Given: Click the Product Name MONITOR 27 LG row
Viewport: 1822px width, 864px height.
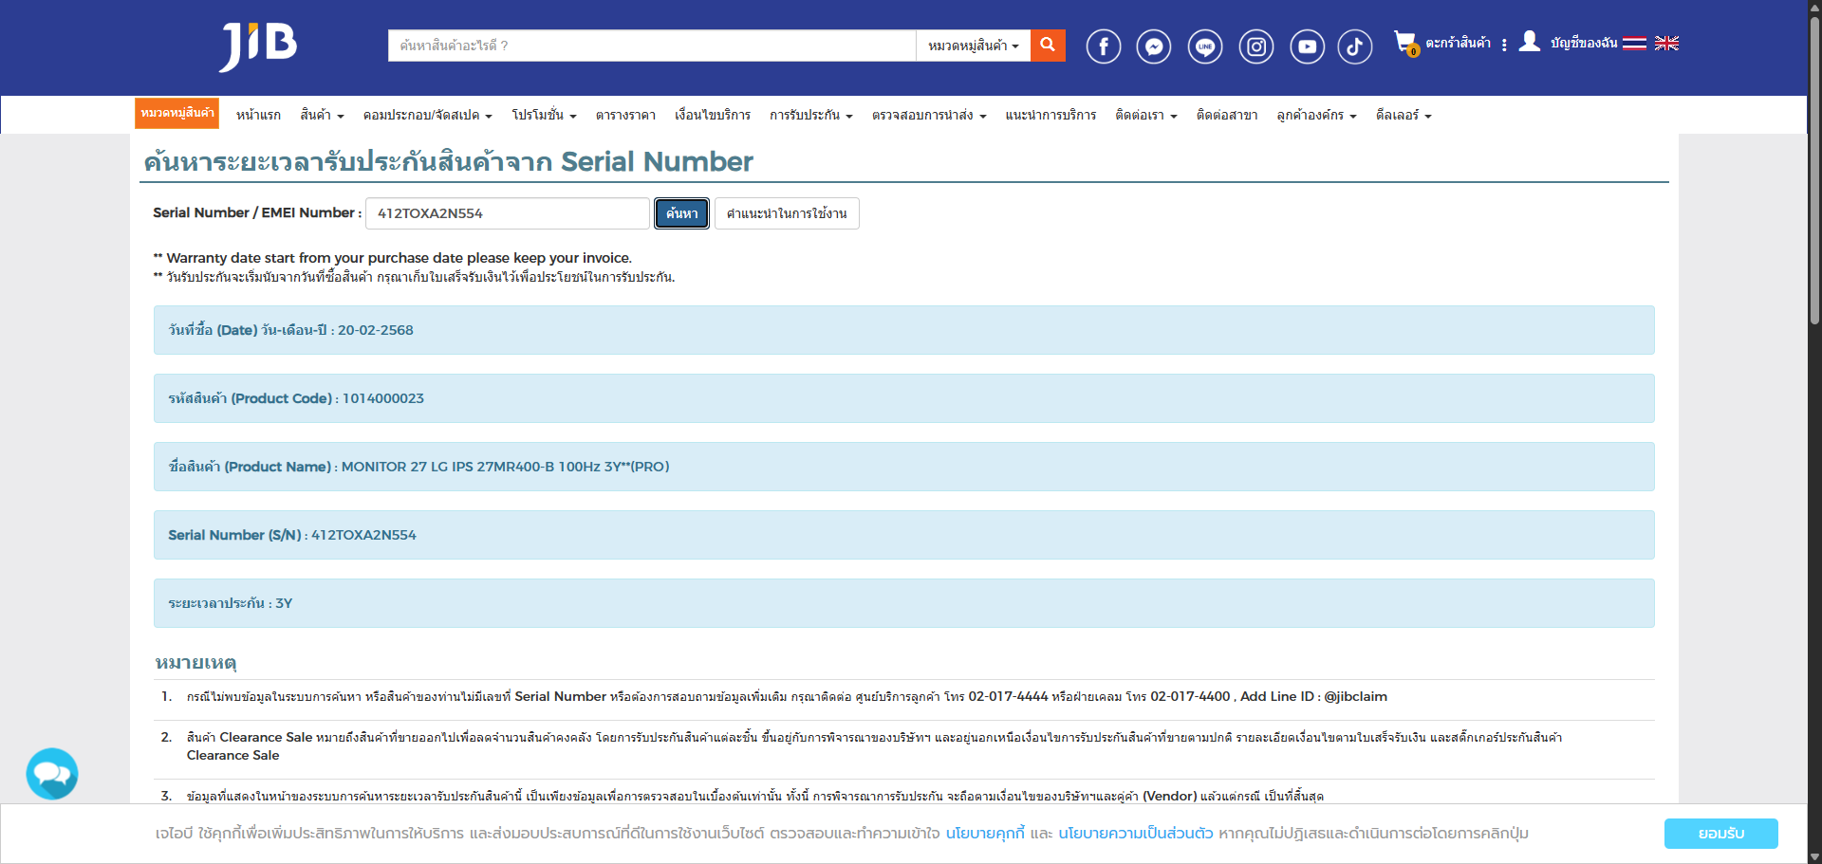Looking at the screenshot, I should [x=903, y=467].
